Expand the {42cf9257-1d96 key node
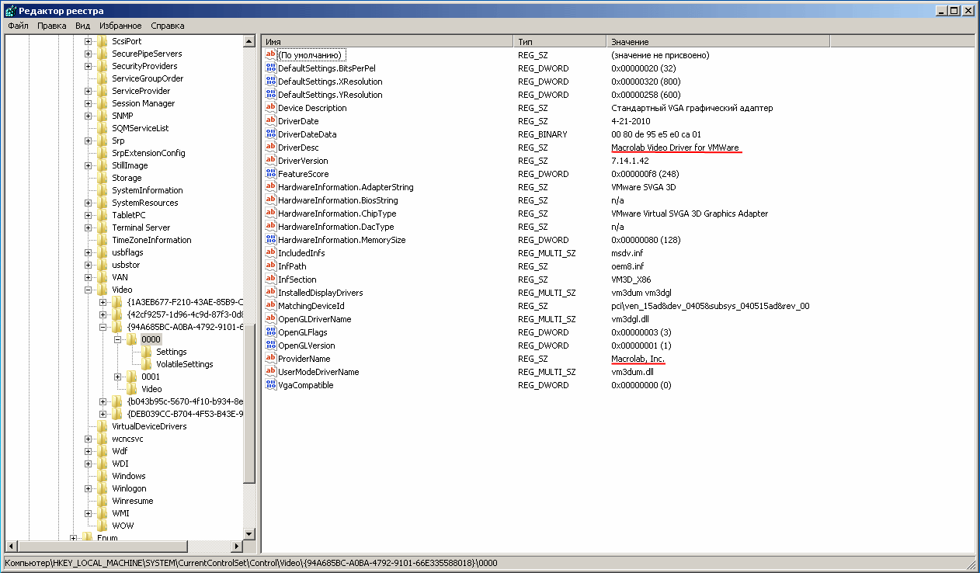This screenshot has height=573, width=980. 103,314
